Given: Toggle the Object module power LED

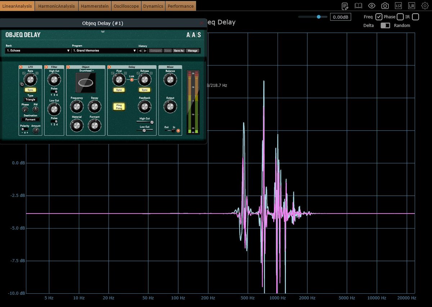Looking at the screenshot, I should (x=68, y=67).
